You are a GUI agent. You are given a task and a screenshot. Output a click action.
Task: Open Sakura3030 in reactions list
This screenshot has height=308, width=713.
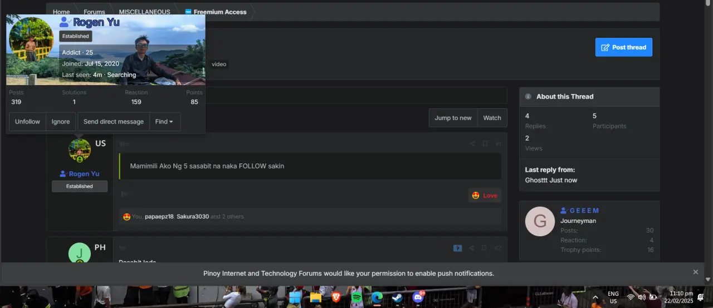193,216
